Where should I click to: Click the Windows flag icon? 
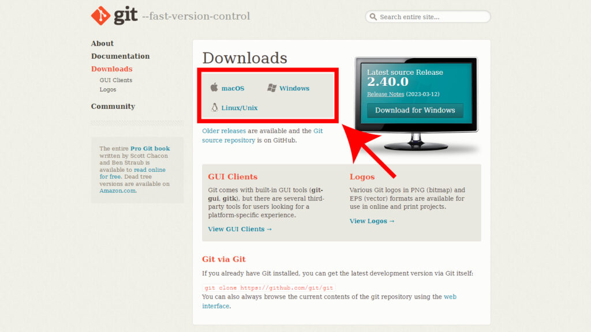[272, 88]
